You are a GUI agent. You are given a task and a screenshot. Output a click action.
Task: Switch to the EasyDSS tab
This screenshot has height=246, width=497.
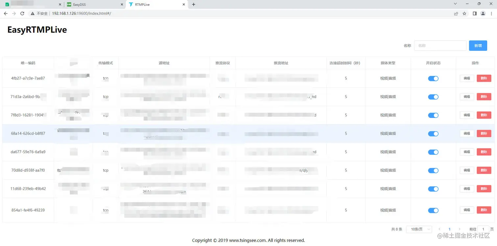pyautogui.click(x=94, y=5)
